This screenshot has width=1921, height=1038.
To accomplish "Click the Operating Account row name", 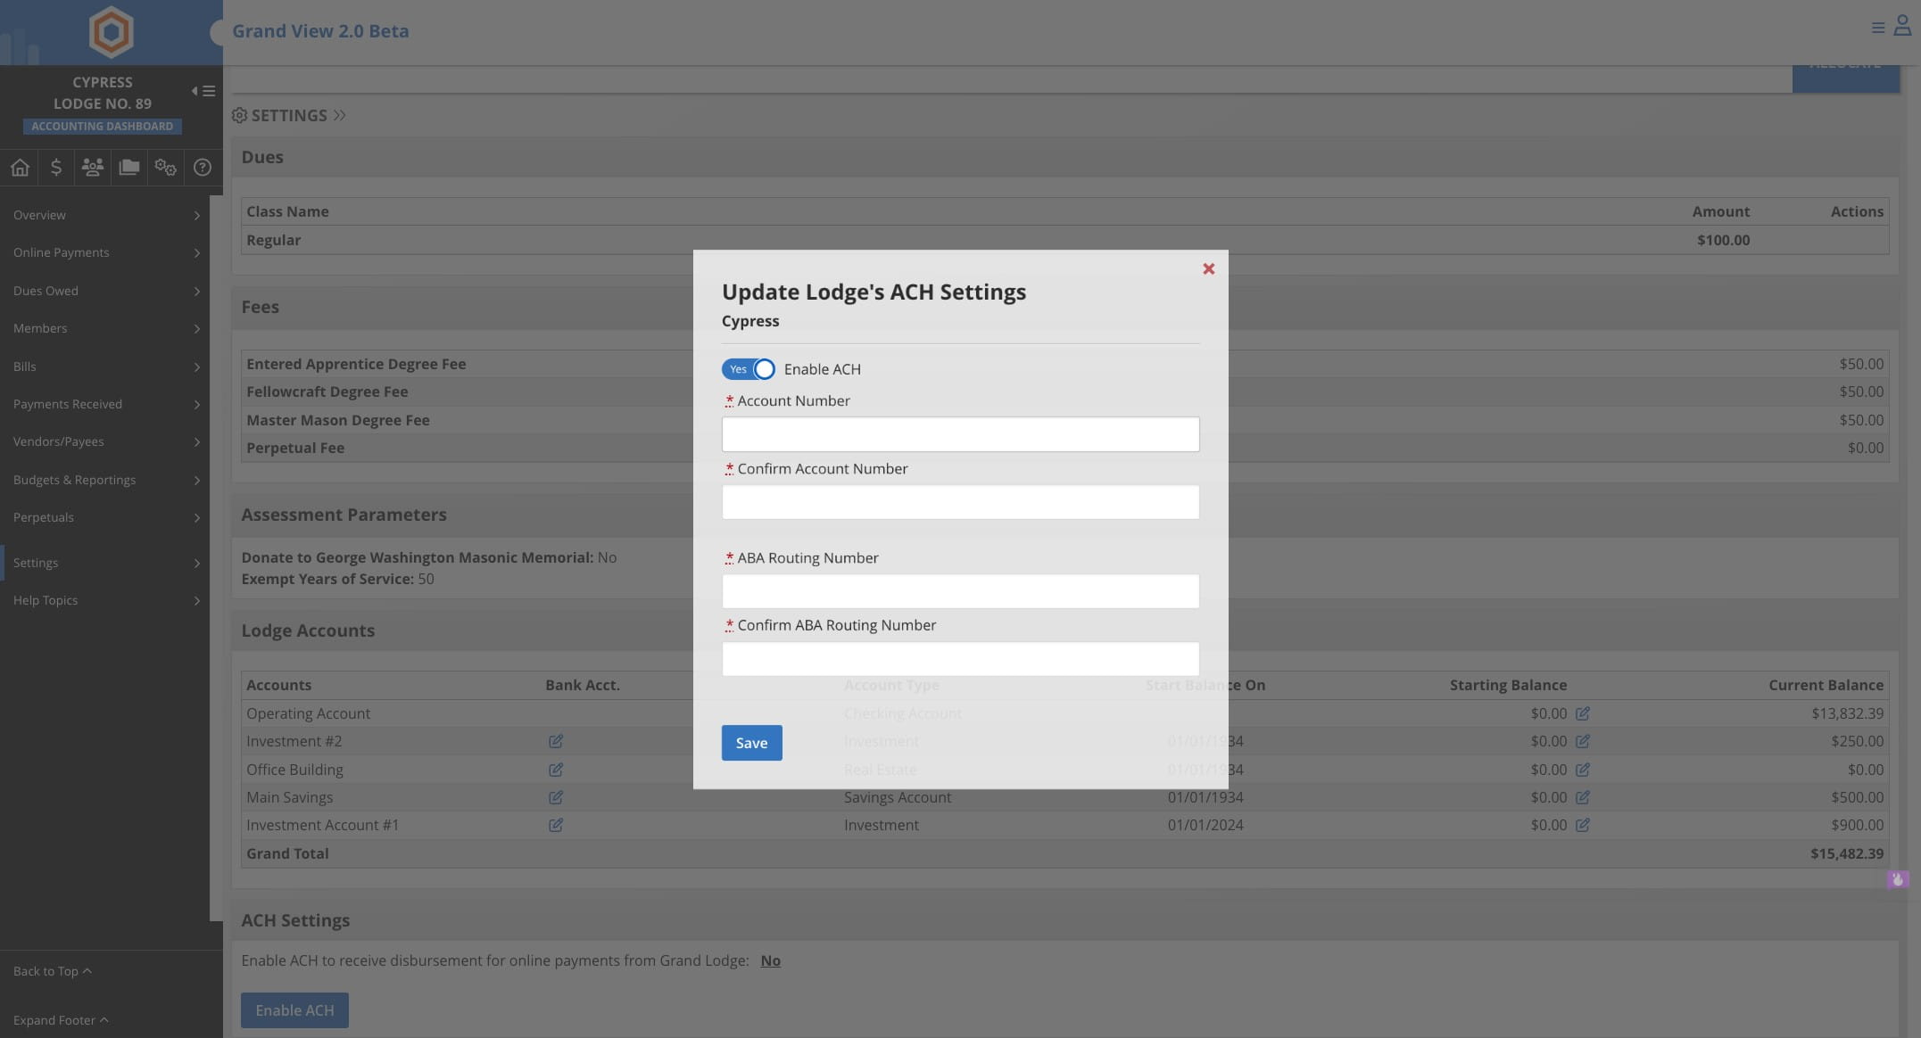I will tap(308, 713).
